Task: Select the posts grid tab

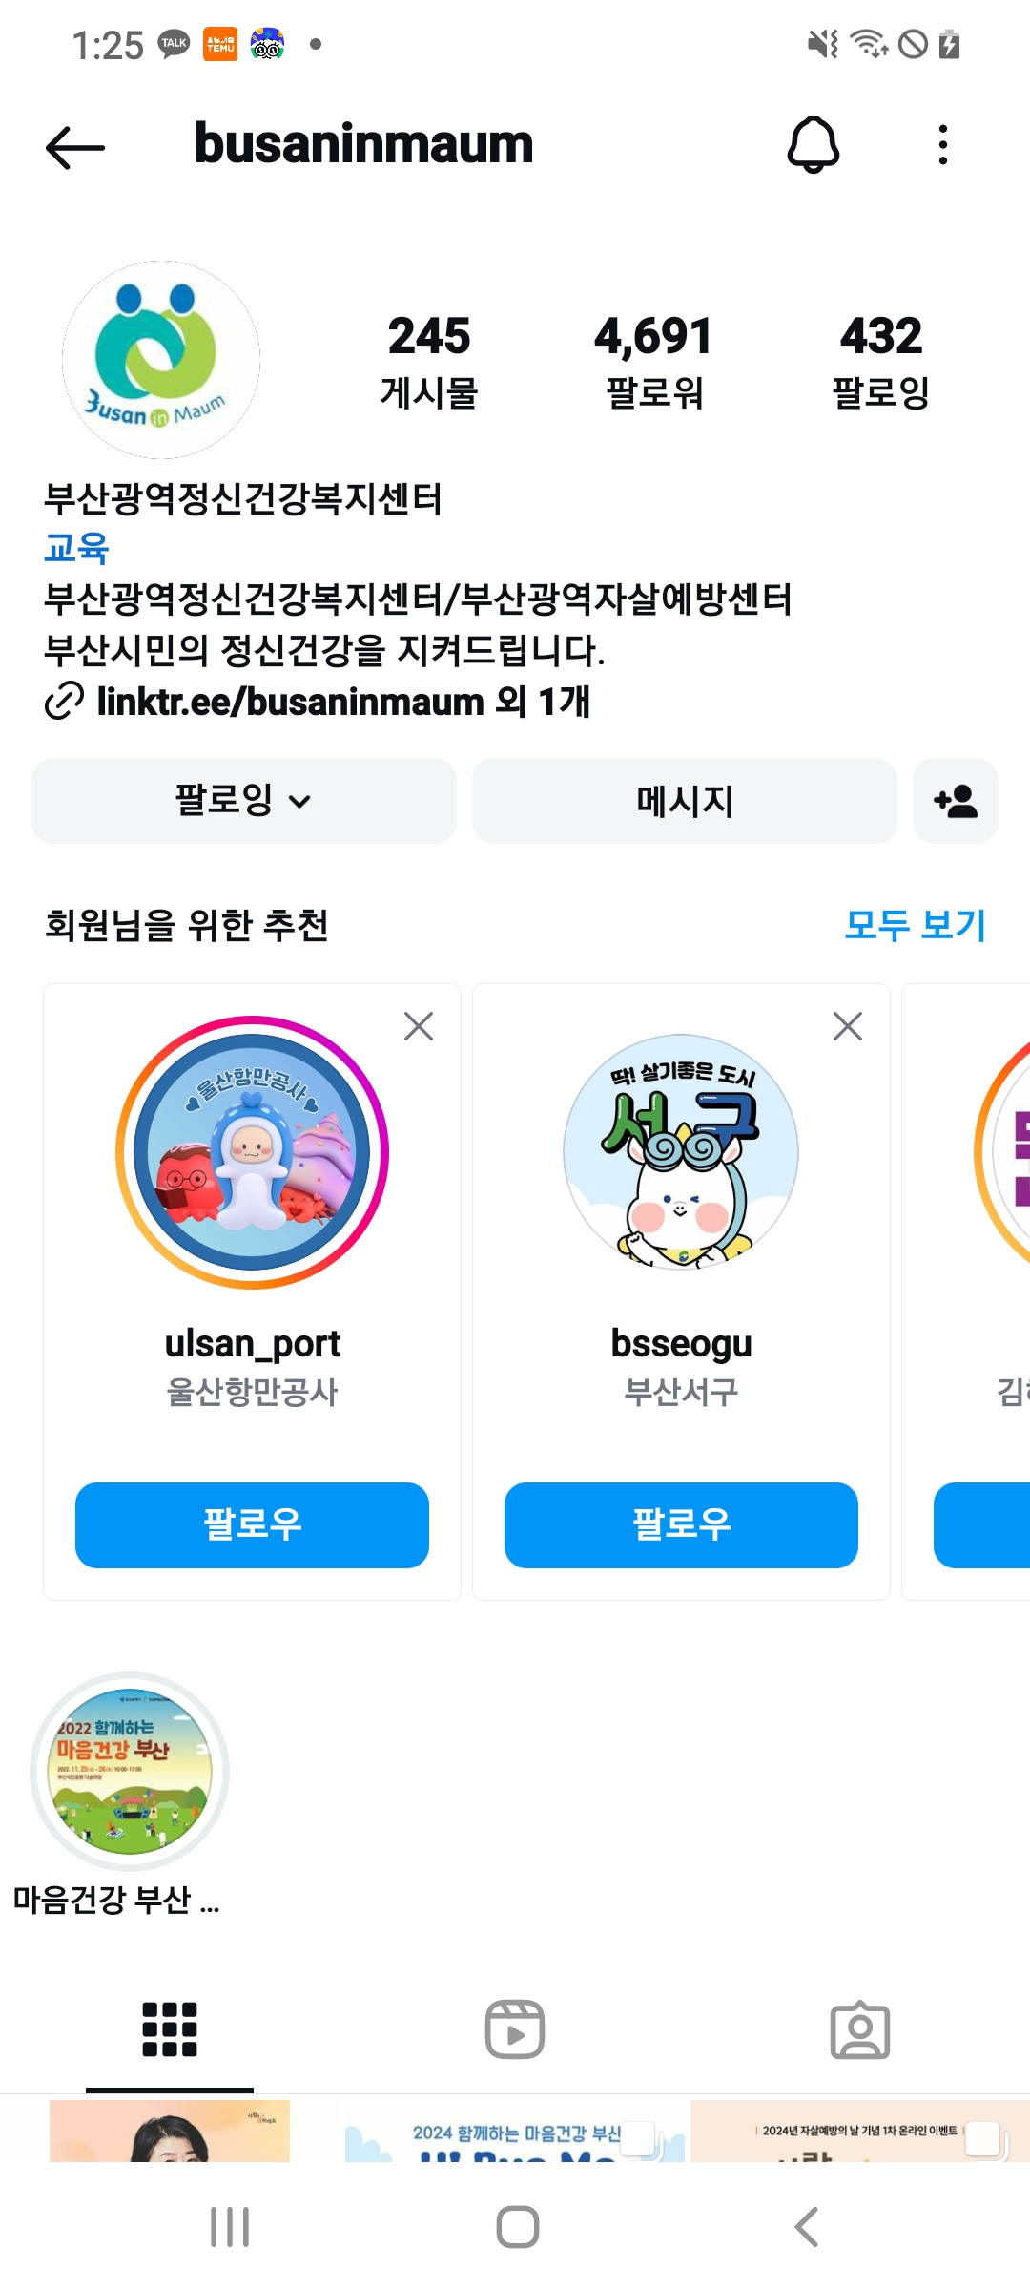Action: coord(170,2028)
